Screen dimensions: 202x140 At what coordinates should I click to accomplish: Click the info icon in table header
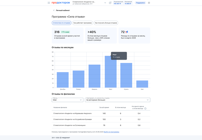pos(145,108)
